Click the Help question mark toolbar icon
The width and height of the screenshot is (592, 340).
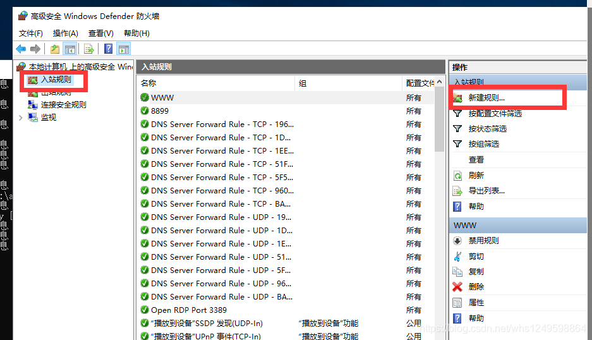click(109, 49)
